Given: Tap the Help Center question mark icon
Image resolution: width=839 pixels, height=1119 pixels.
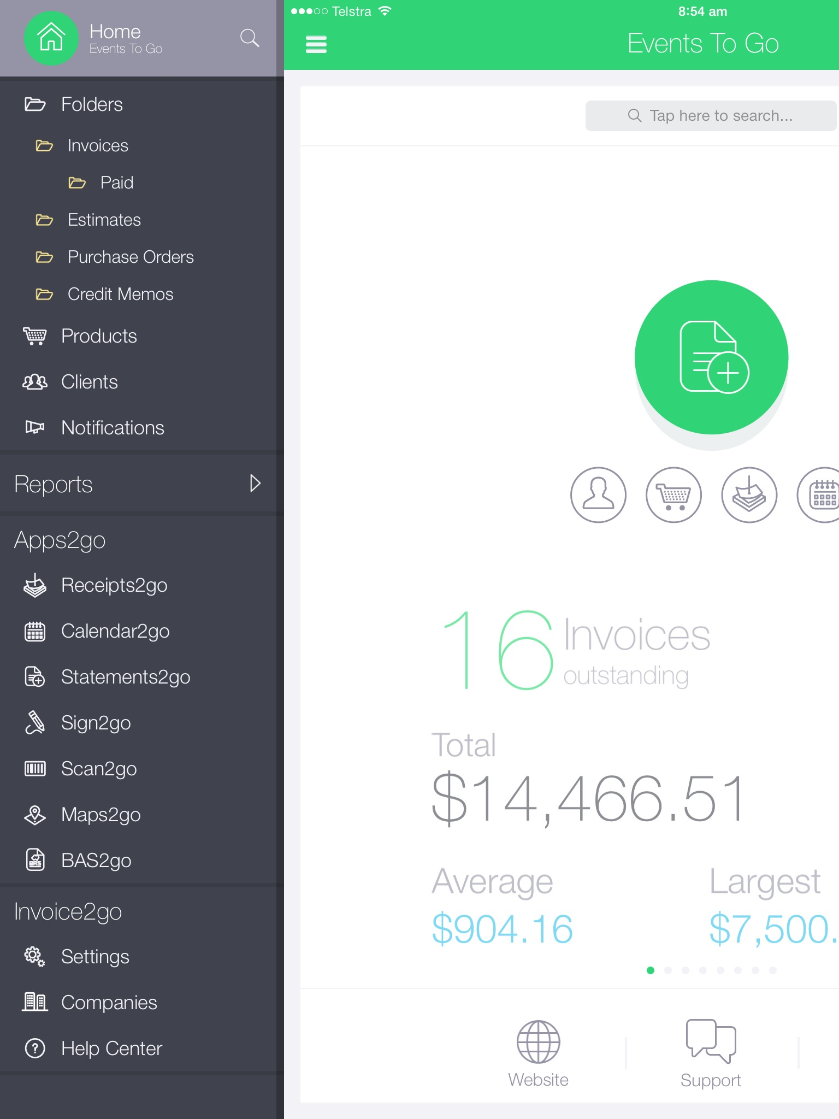Looking at the screenshot, I should click(35, 1049).
